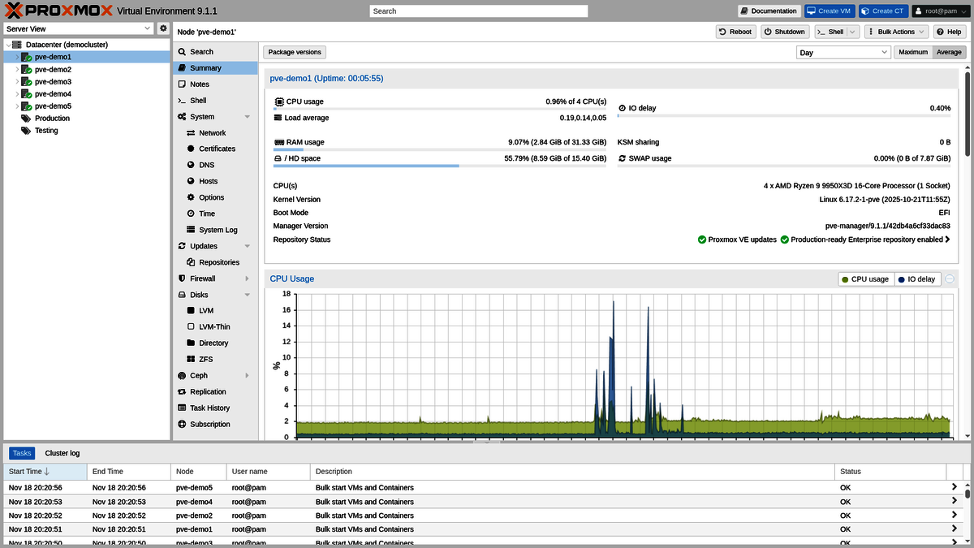Image resolution: width=974 pixels, height=548 pixels.
Task: Switch to the Cluster log tab
Action: tap(62, 453)
